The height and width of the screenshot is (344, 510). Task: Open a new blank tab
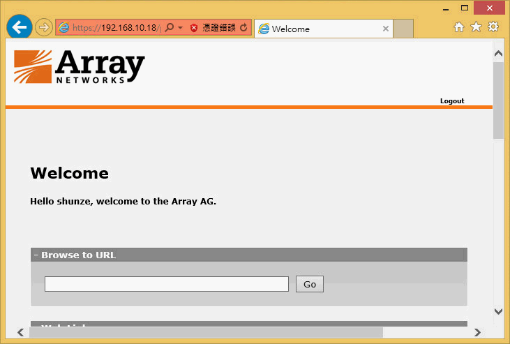403,29
